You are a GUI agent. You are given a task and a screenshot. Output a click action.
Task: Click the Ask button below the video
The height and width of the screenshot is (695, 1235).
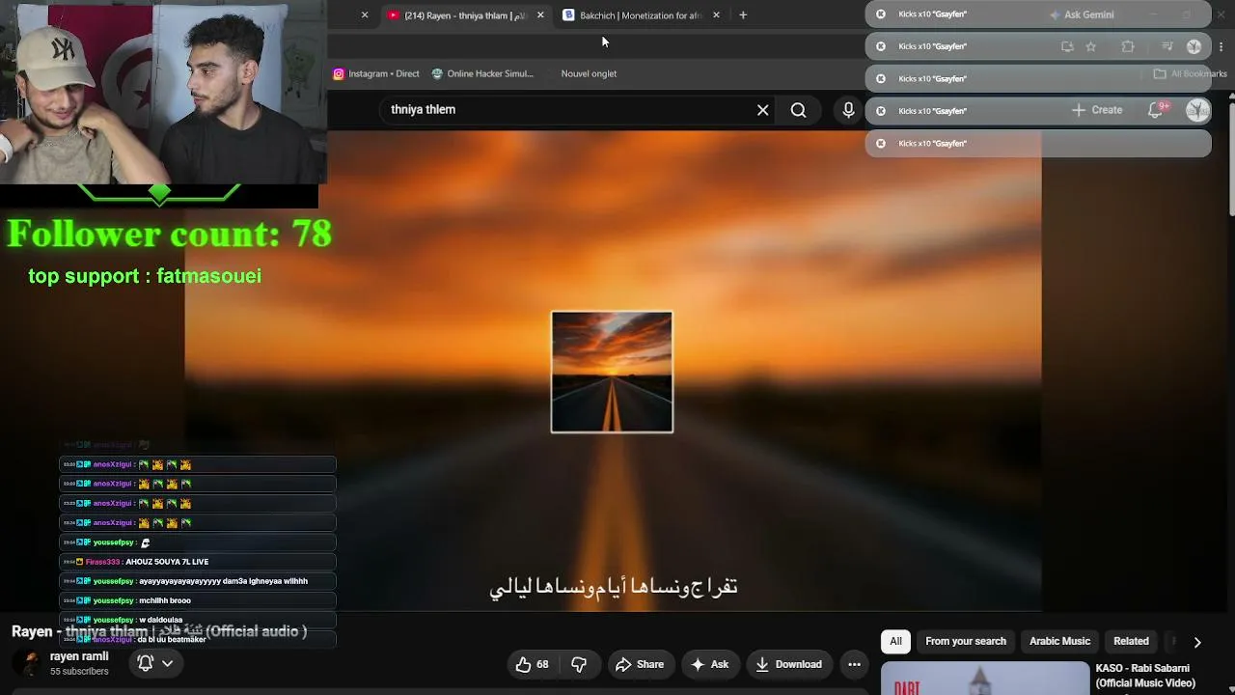pyautogui.click(x=709, y=664)
